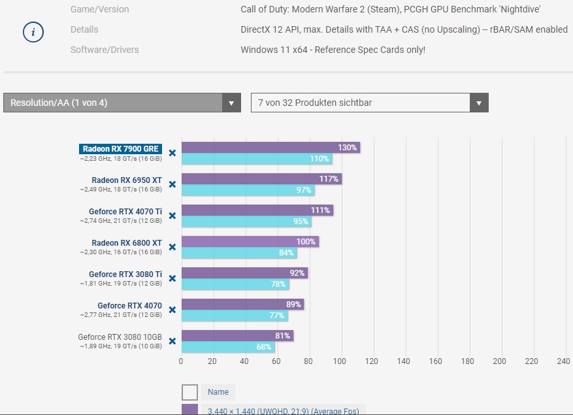The image size is (573, 415).
Task: Remove Radeon RX 7900 GRE with X icon
Action: pos(172,153)
